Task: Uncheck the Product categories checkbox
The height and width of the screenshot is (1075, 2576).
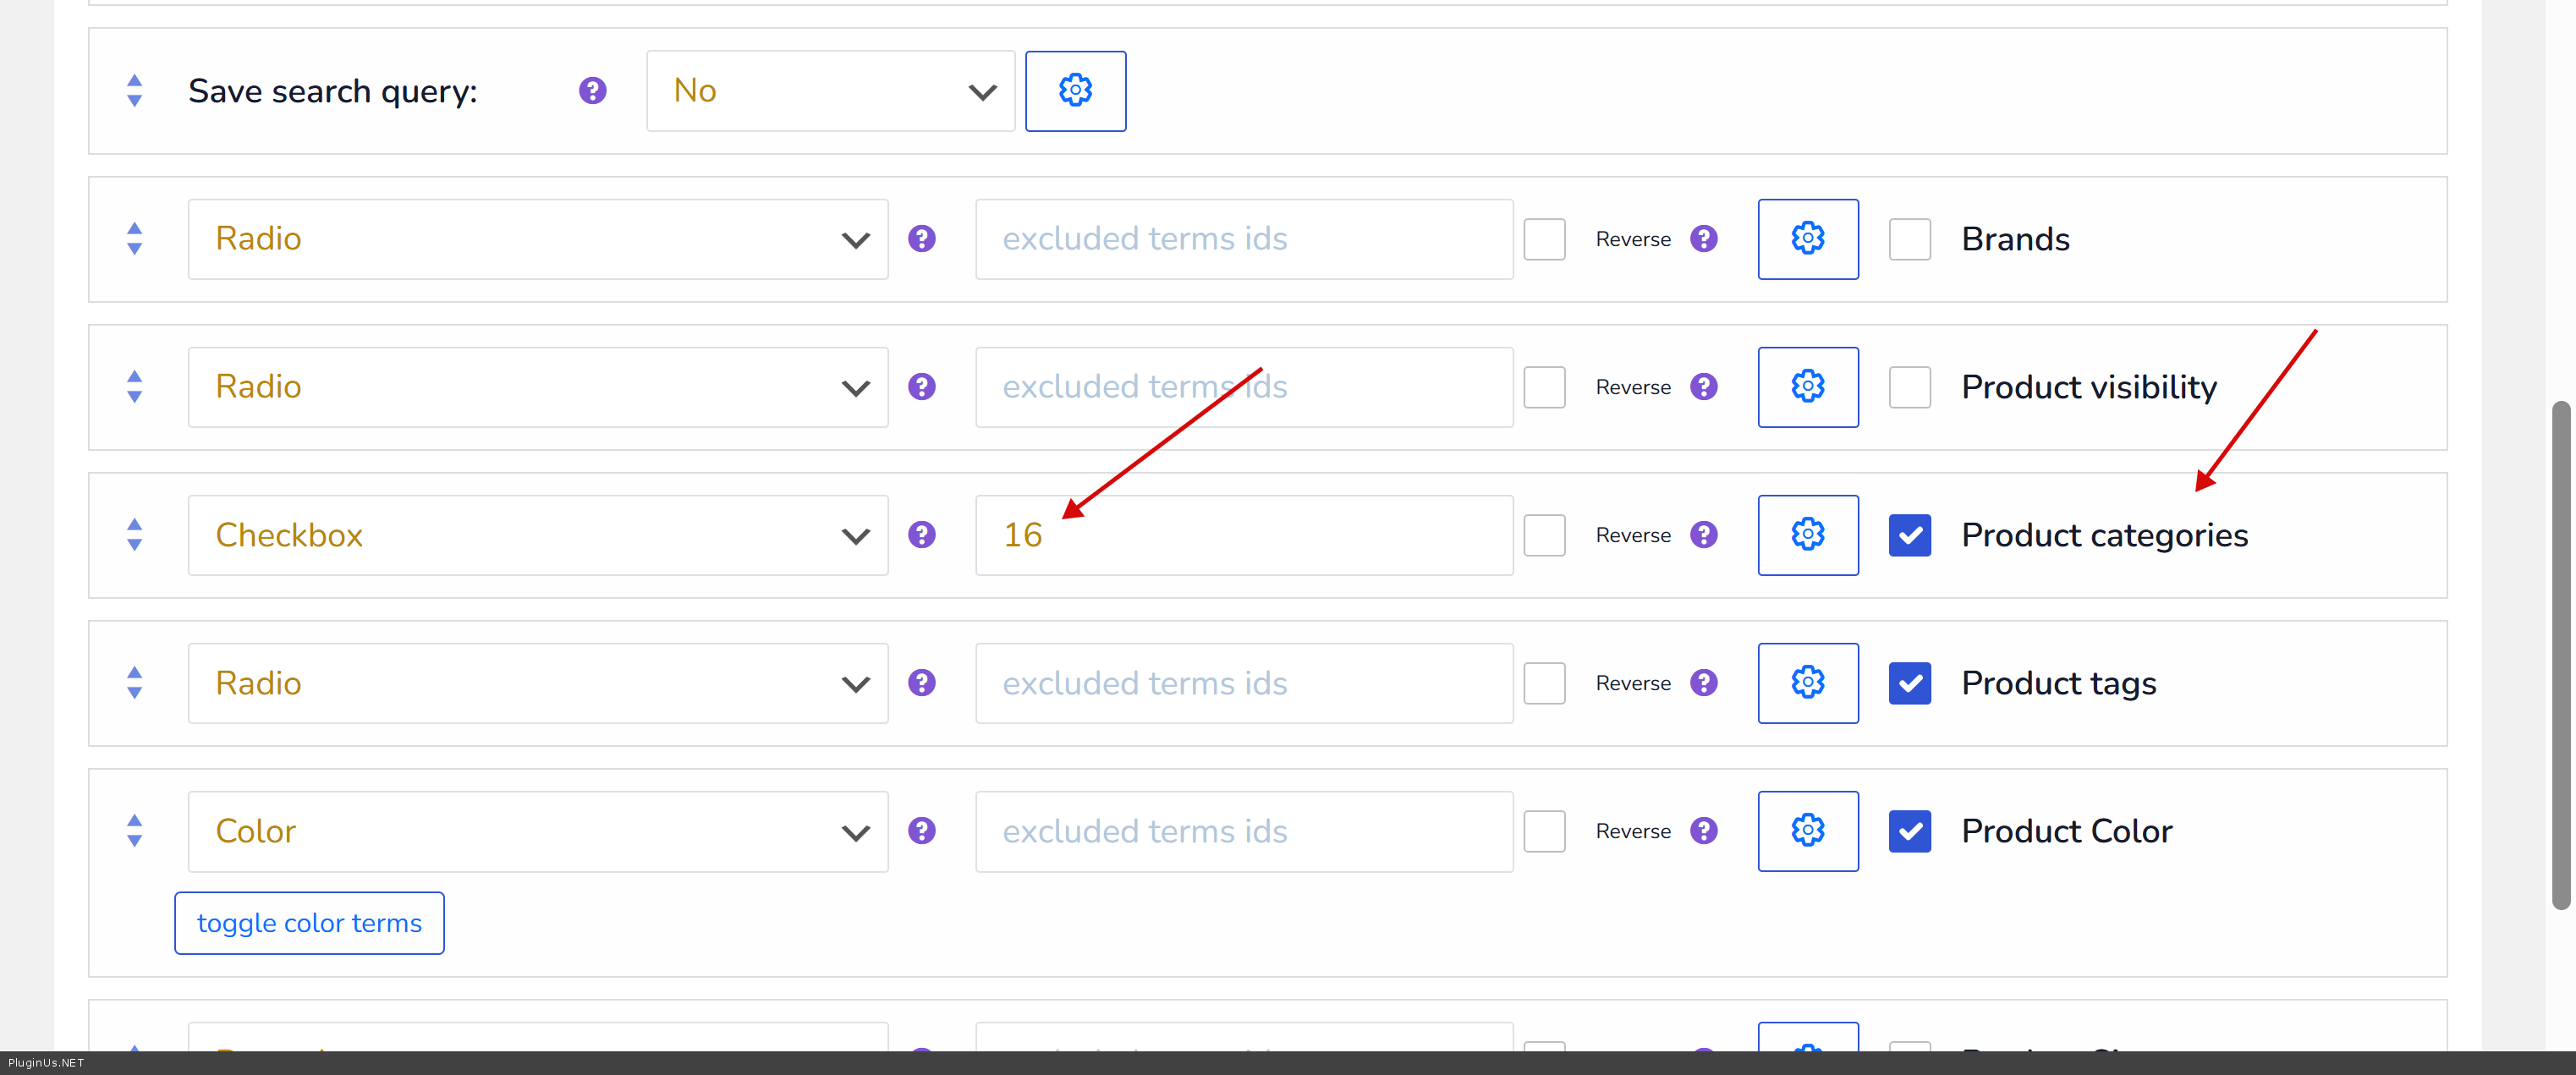Action: 1909,535
